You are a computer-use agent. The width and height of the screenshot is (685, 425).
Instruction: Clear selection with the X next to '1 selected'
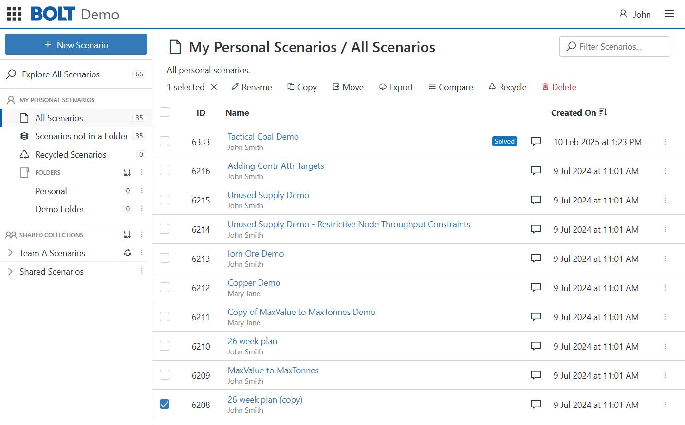pos(214,87)
